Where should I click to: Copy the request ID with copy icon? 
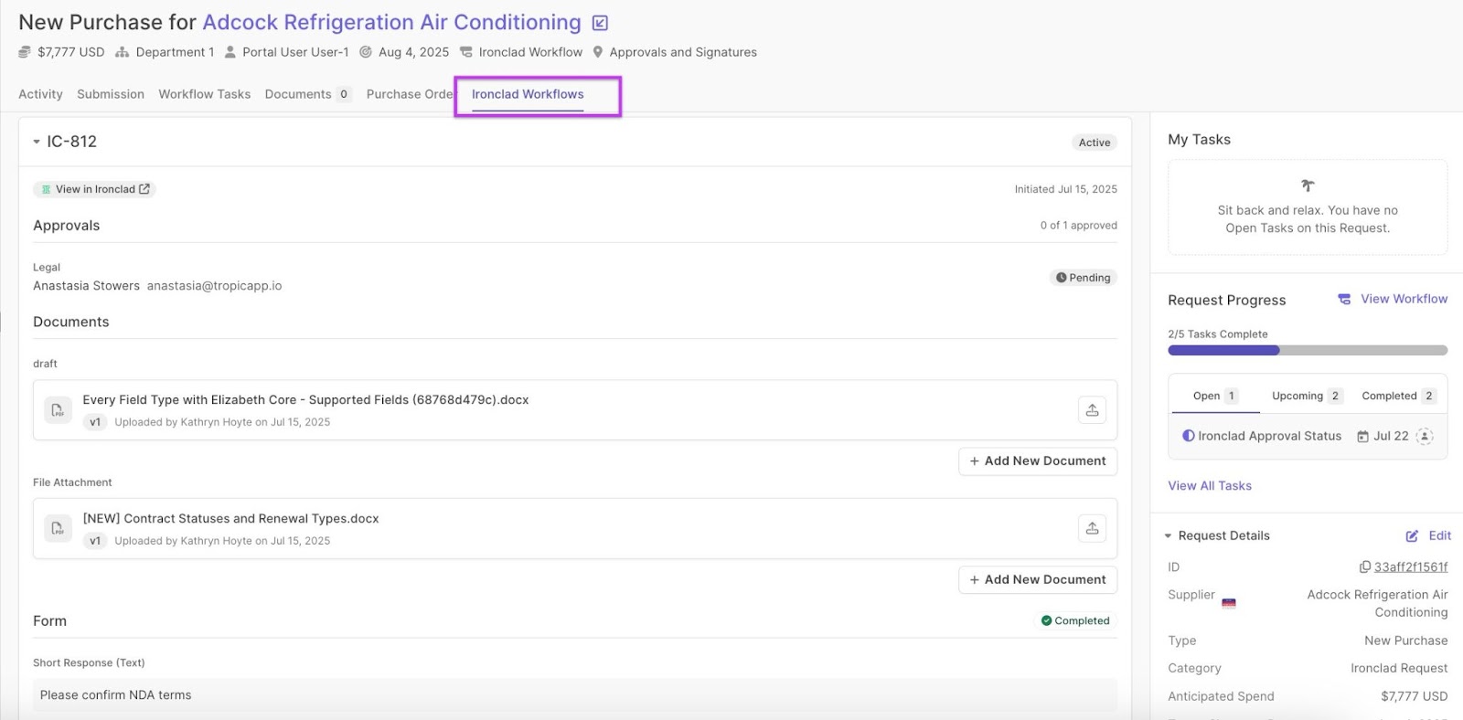(x=1365, y=567)
